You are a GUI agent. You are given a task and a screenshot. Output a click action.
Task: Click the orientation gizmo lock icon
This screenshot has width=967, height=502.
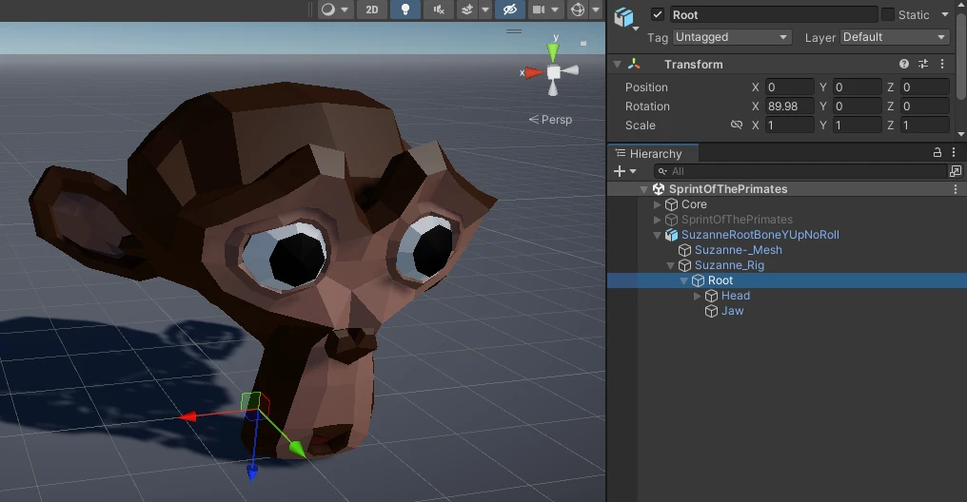pyautogui.click(x=583, y=43)
